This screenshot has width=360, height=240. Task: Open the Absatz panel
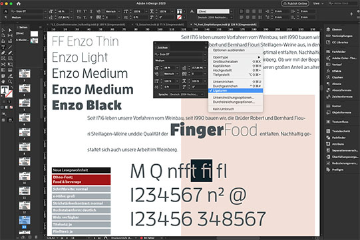334,84
